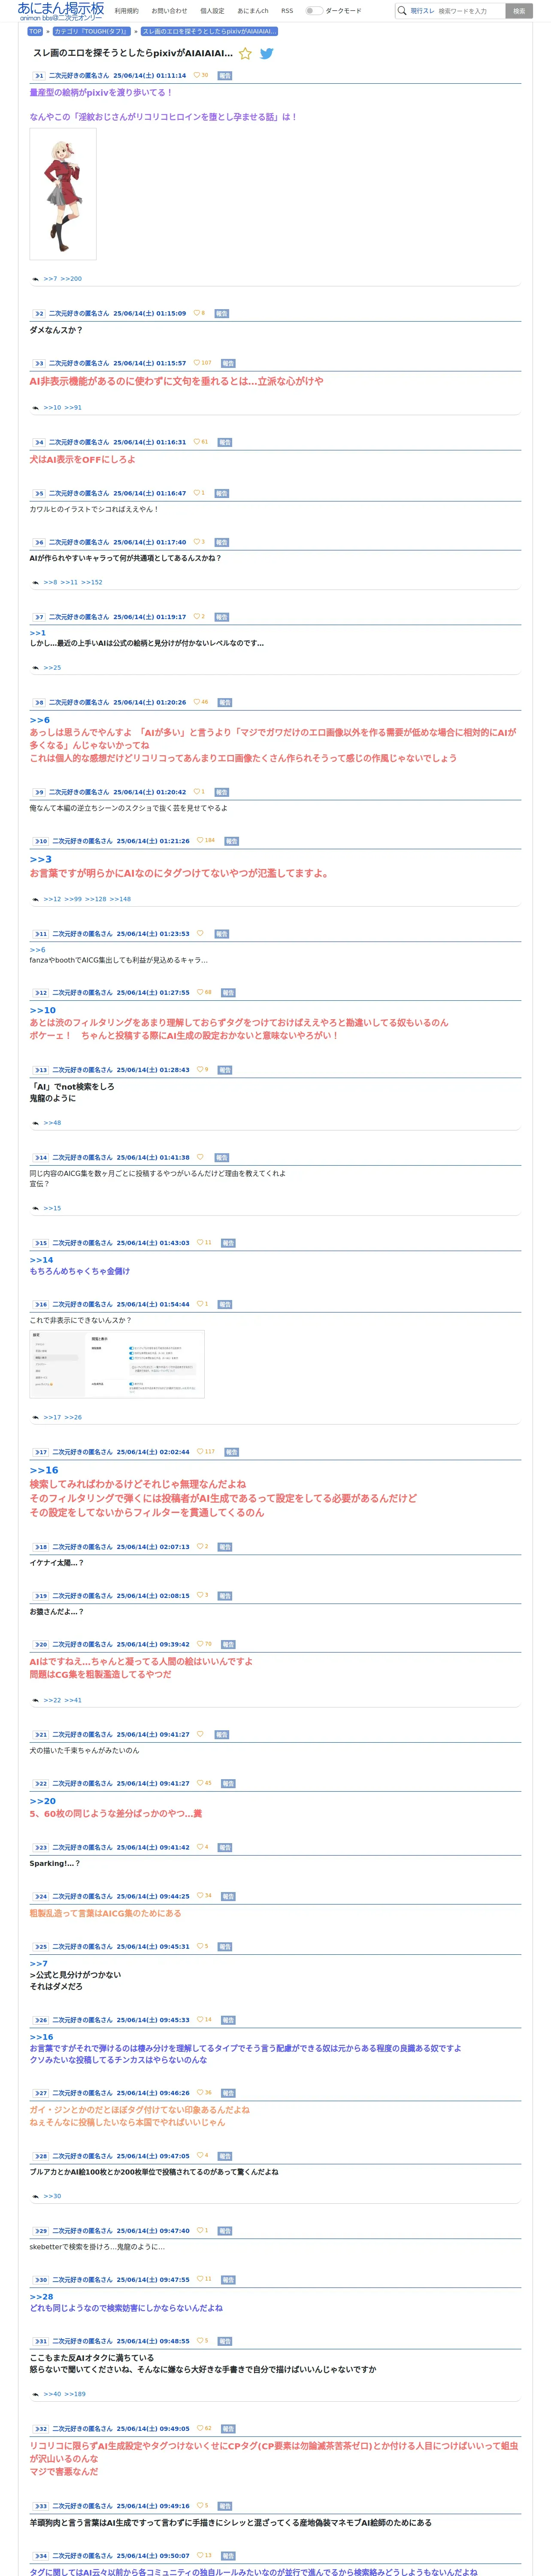Screen dimensions: 551x2576
Task: Tap the heart icon on post 3
Action: (x=196, y=363)
